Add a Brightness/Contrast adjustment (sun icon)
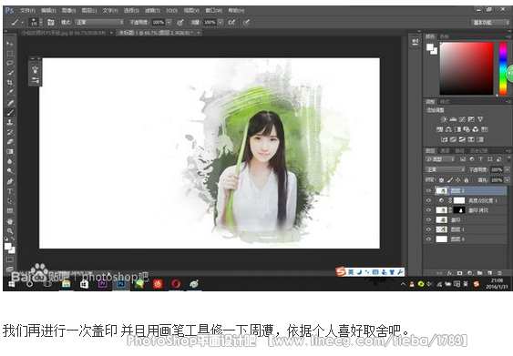This screenshot has height=356, width=513. [444, 119]
